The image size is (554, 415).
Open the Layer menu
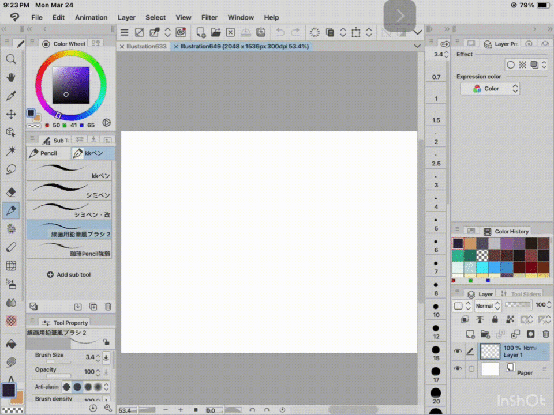point(126,17)
